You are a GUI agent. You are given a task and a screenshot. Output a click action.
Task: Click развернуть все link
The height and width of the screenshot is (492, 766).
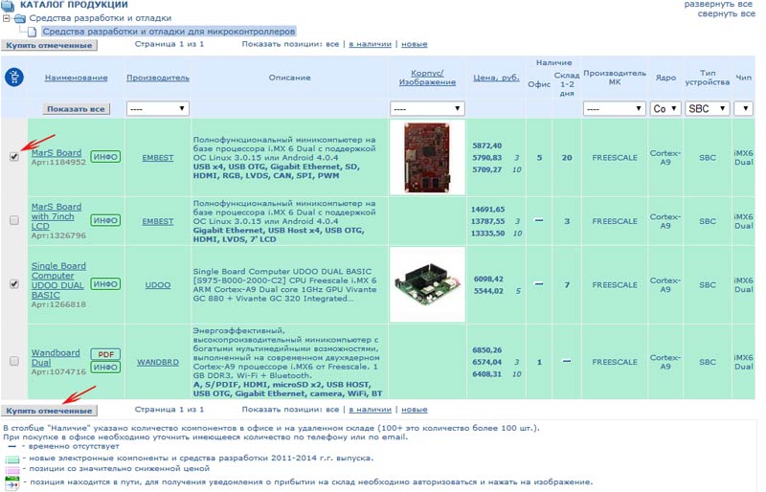[718, 5]
